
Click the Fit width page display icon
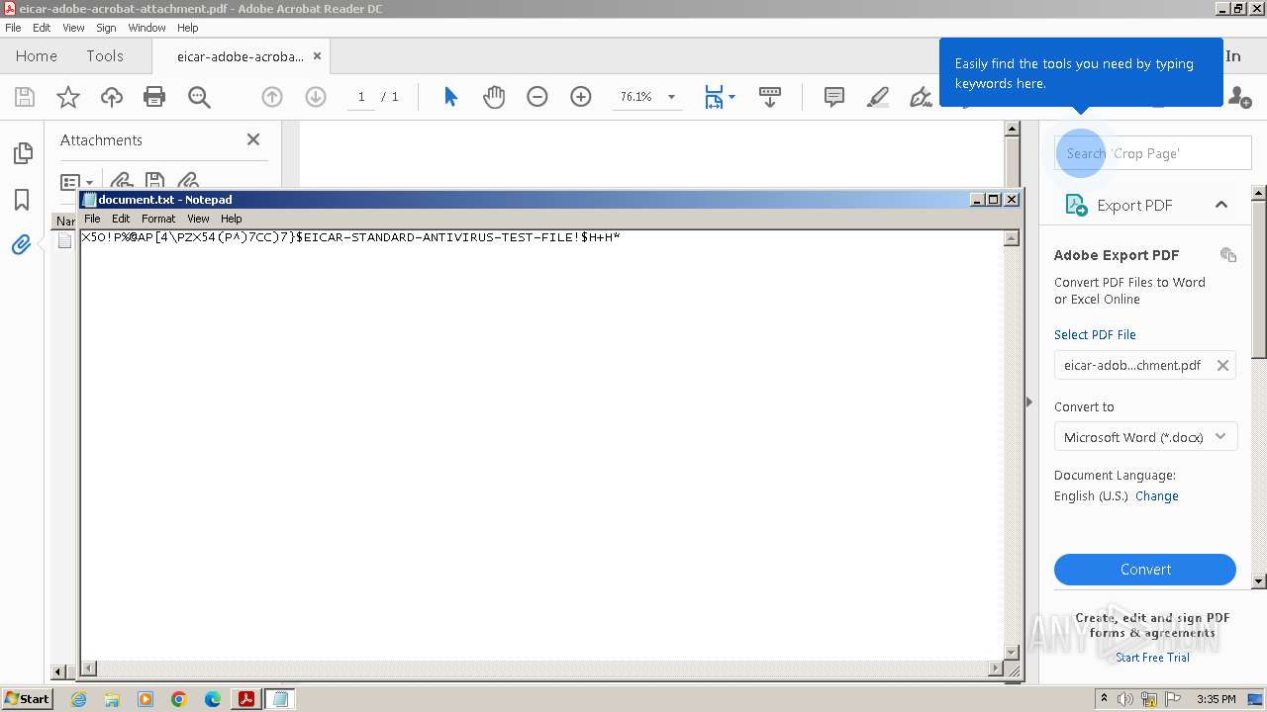[x=714, y=97]
